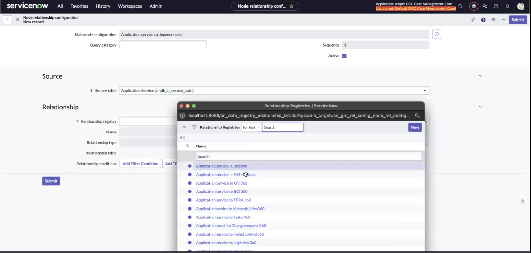Select Application Service to OV 360 link
Screen dimensions: 531x253
pos(222,183)
